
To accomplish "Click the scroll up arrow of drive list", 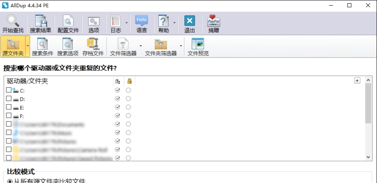I will pyautogui.click(x=368, y=80).
